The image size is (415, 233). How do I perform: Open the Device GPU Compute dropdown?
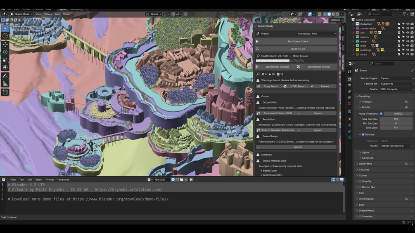[396, 89]
